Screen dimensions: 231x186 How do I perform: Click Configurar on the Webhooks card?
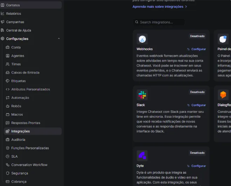tap(196, 49)
